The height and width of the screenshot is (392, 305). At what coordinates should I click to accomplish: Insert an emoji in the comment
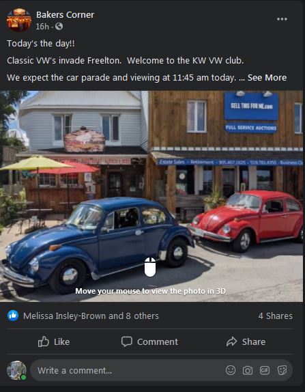click(x=231, y=370)
